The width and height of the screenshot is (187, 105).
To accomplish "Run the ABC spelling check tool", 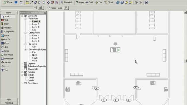I will pos(21,2).
